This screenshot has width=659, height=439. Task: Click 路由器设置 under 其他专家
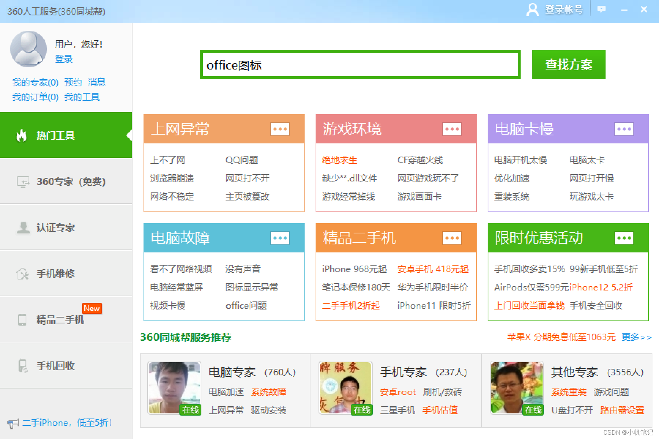622,410
